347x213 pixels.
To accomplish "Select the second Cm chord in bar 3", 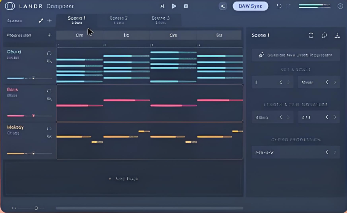I will [173, 35].
